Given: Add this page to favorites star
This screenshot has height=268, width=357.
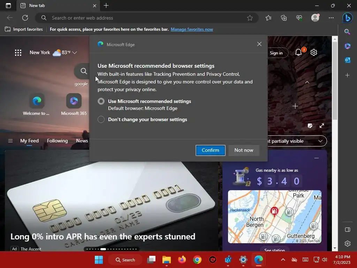Looking at the screenshot, I should click(250, 18).
